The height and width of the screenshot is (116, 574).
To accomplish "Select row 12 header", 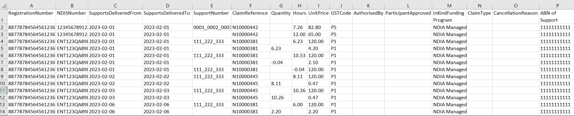I will click(4, 97).
